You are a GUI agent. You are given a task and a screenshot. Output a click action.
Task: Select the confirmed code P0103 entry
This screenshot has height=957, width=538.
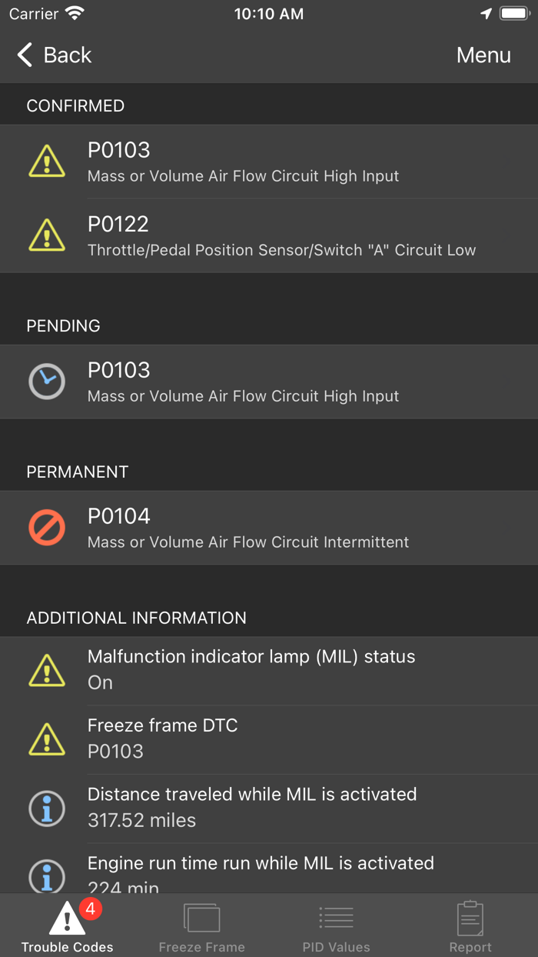269,162
